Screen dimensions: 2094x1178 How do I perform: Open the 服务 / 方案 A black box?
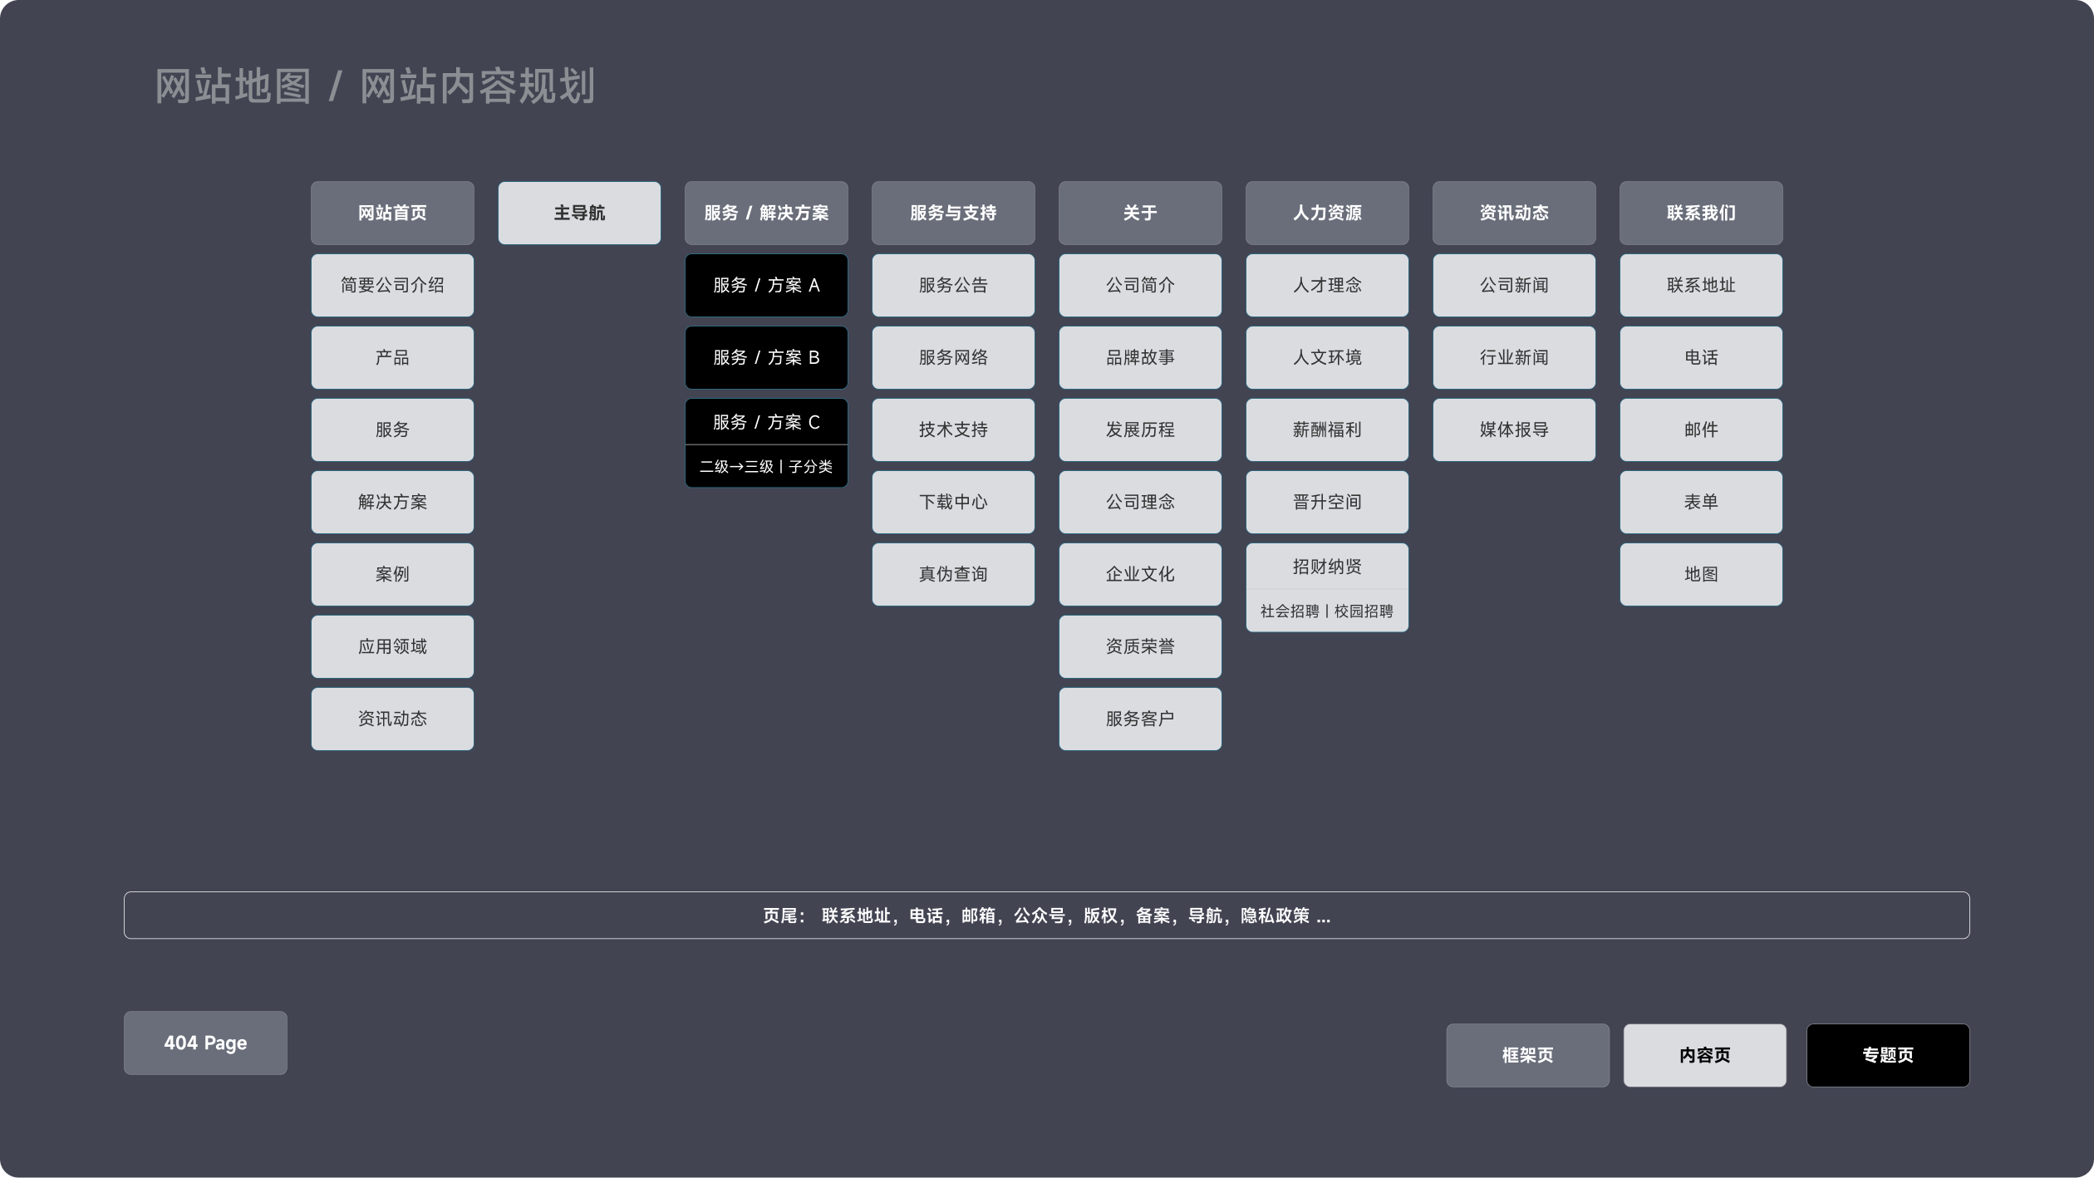click(766, 285)
